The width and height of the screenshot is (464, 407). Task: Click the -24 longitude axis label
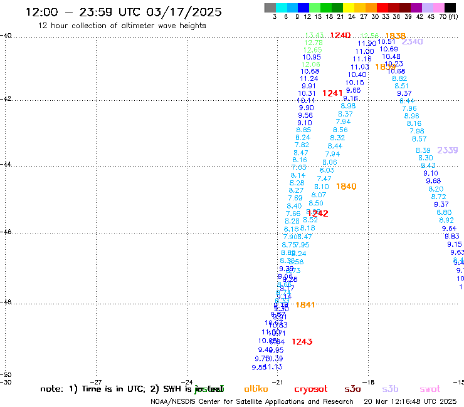[187, 382]
